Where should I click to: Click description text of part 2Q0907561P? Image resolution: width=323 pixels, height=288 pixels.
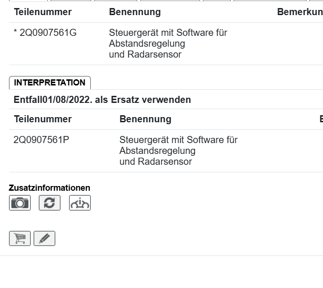(178, 140)
